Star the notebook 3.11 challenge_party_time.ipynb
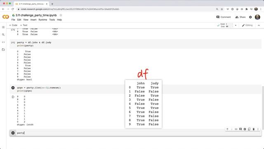This screenshot has height=149, width=264. (x=61, y=15)
